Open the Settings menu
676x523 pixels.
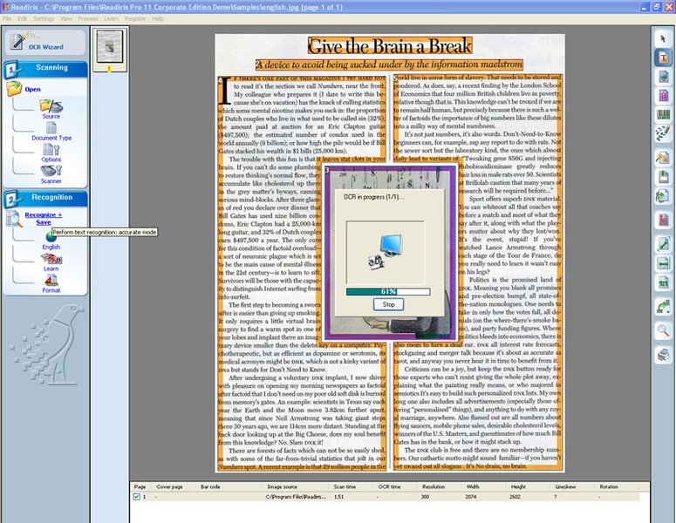[44, 18]
